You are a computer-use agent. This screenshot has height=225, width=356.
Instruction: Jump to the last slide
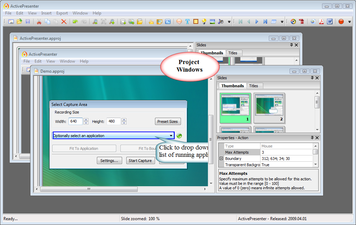click(x=265, y=21)
